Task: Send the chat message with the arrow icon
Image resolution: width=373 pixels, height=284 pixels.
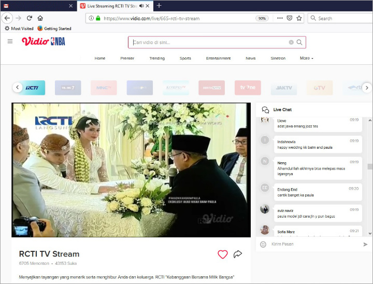Action: click(365, 244)
